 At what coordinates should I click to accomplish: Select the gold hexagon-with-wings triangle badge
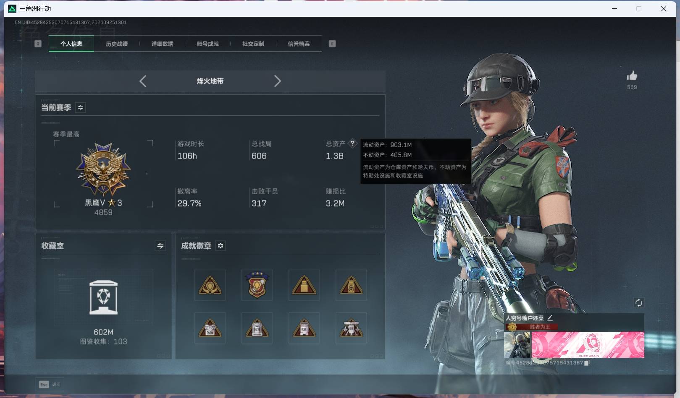pyautogui.click(x=210, y=285)
